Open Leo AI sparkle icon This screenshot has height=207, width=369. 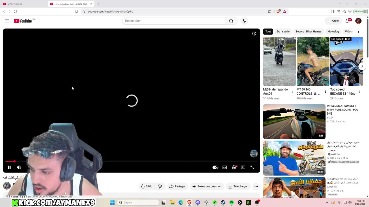(x=344, y=11)
